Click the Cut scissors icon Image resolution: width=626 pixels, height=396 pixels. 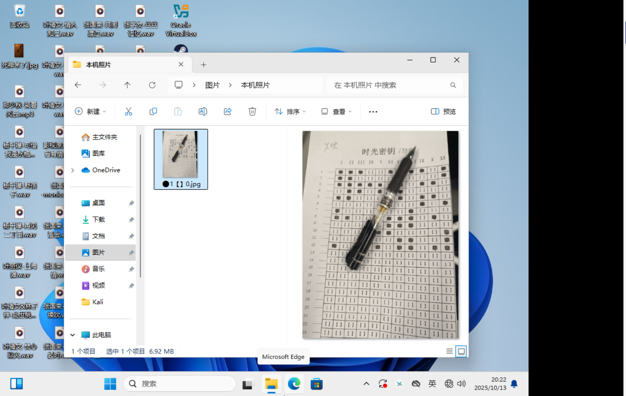[128, 111]
